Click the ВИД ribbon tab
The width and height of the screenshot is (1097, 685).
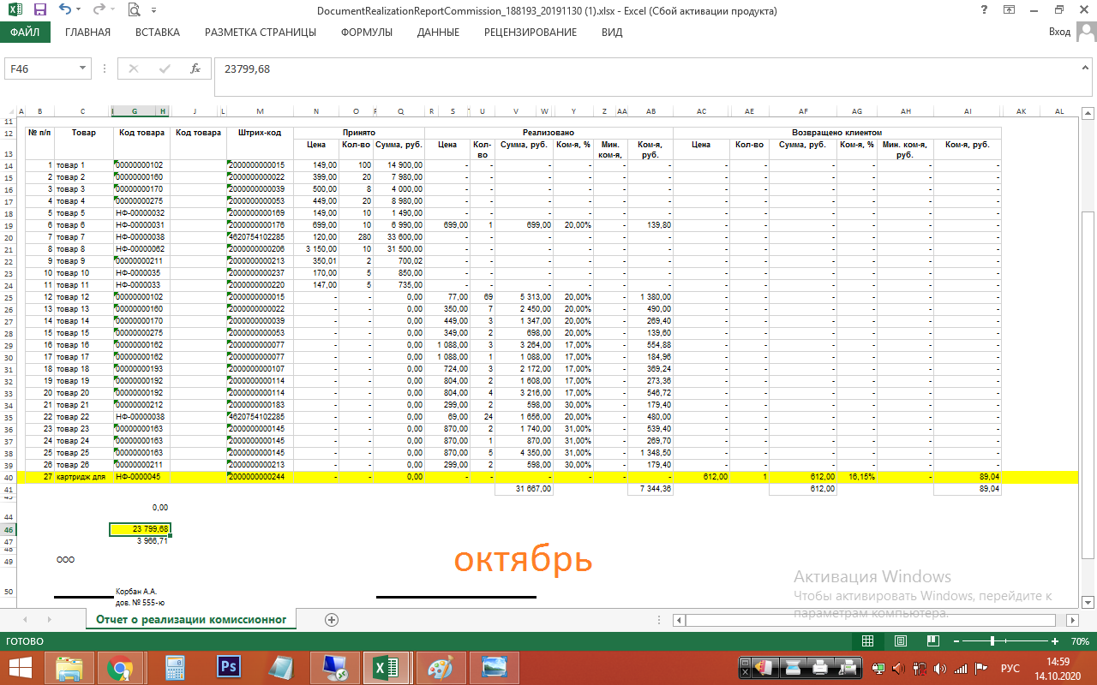612,33
